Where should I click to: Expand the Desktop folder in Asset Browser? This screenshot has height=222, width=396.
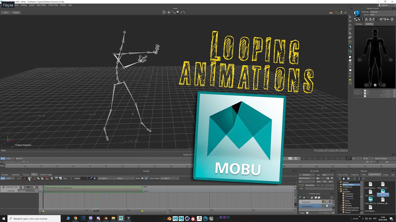(x=339, y=182)
